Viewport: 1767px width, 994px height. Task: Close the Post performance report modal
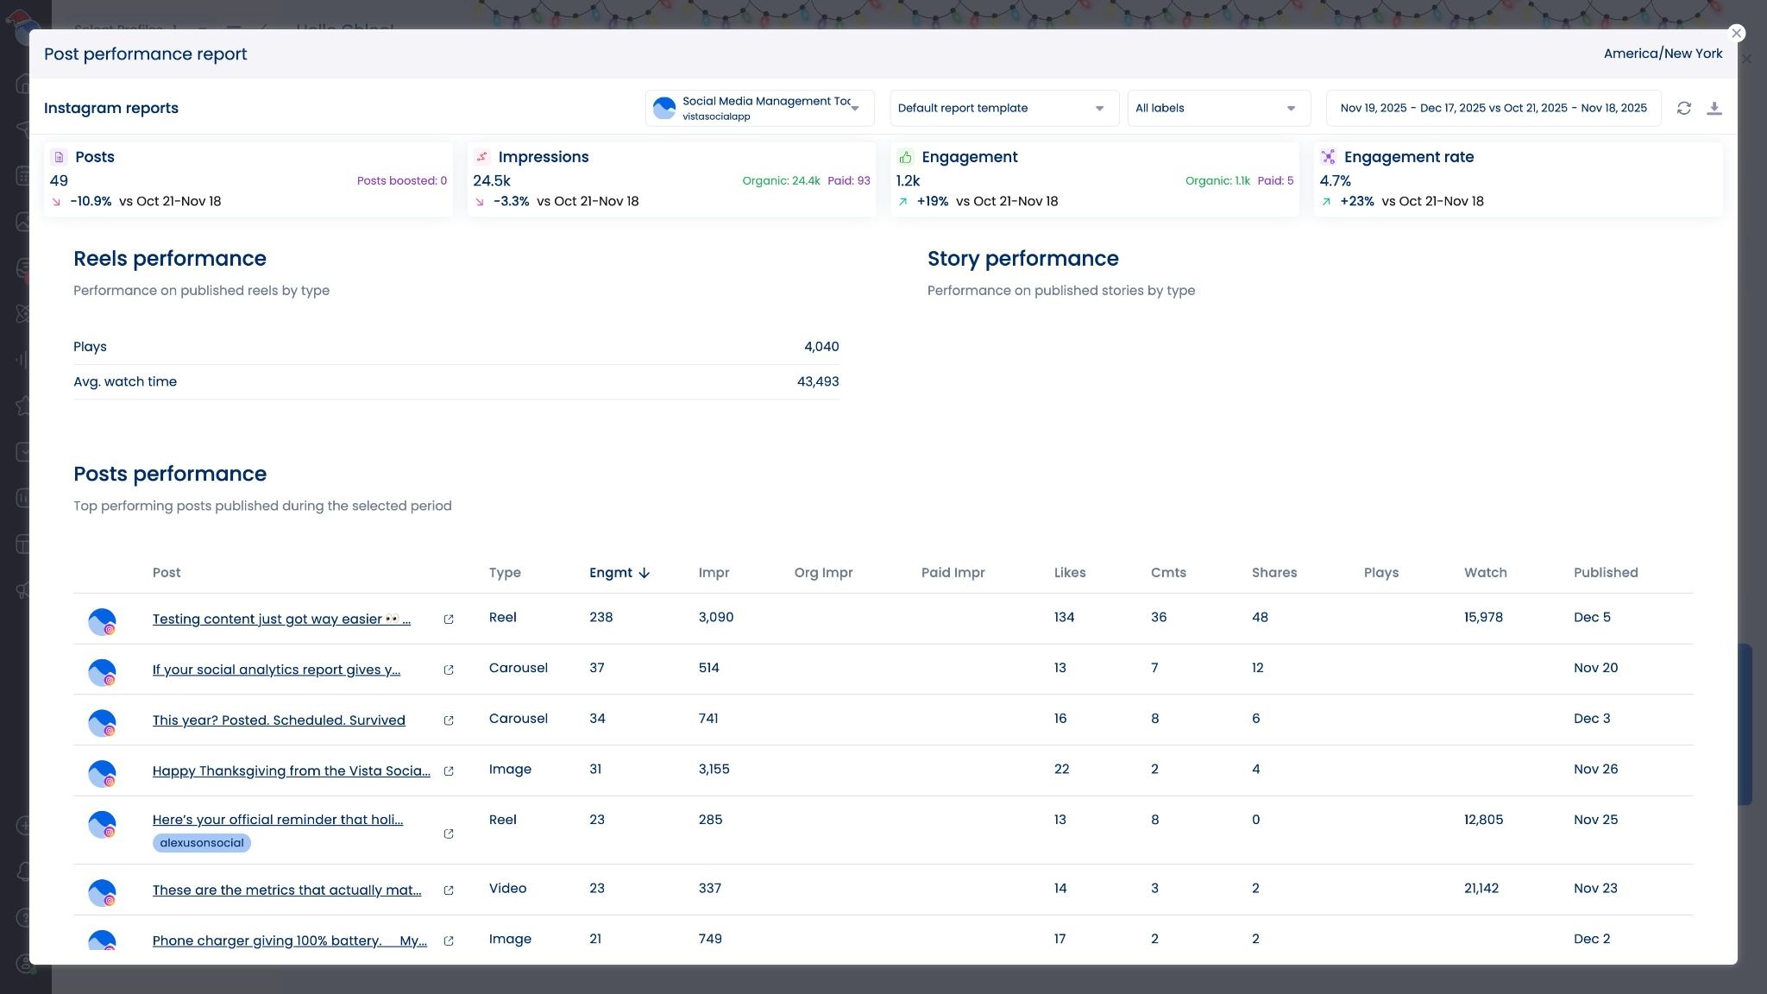click(1736, 33)
